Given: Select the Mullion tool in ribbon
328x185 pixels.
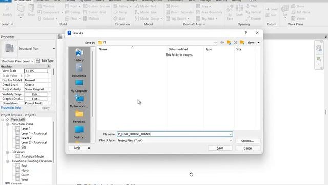Looking at the screenshot, I should [x=91, y=18].
